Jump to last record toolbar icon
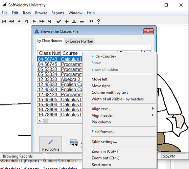Image resolution: width=189 pixels, height=169 pixels. point(49,21)
